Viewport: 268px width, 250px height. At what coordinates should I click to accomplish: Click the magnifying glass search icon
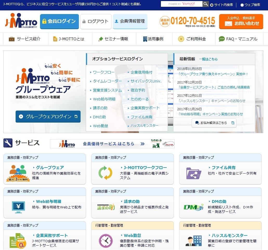coord(206,4)
